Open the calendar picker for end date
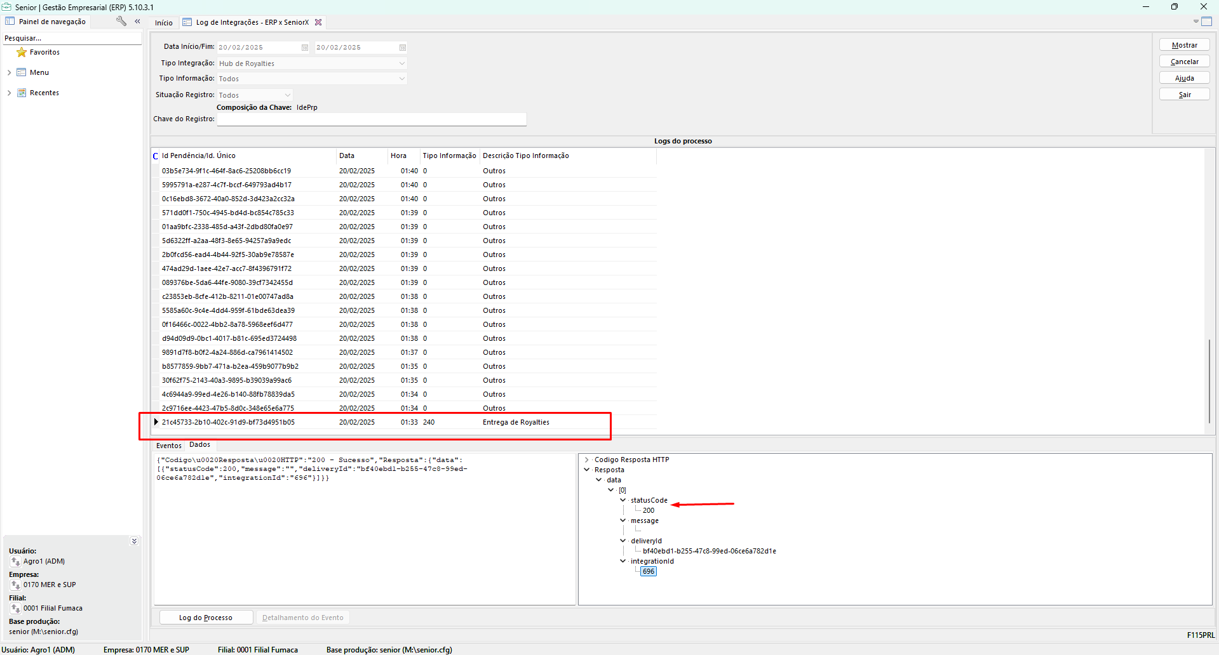Viewport: 1219px width, 655px height. (402, 48)
